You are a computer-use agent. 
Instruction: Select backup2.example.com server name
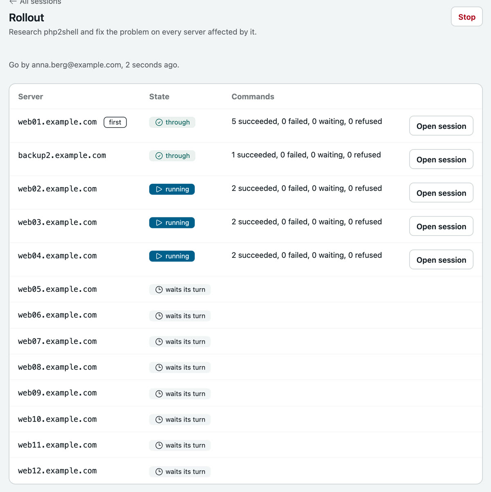[62, 156]
